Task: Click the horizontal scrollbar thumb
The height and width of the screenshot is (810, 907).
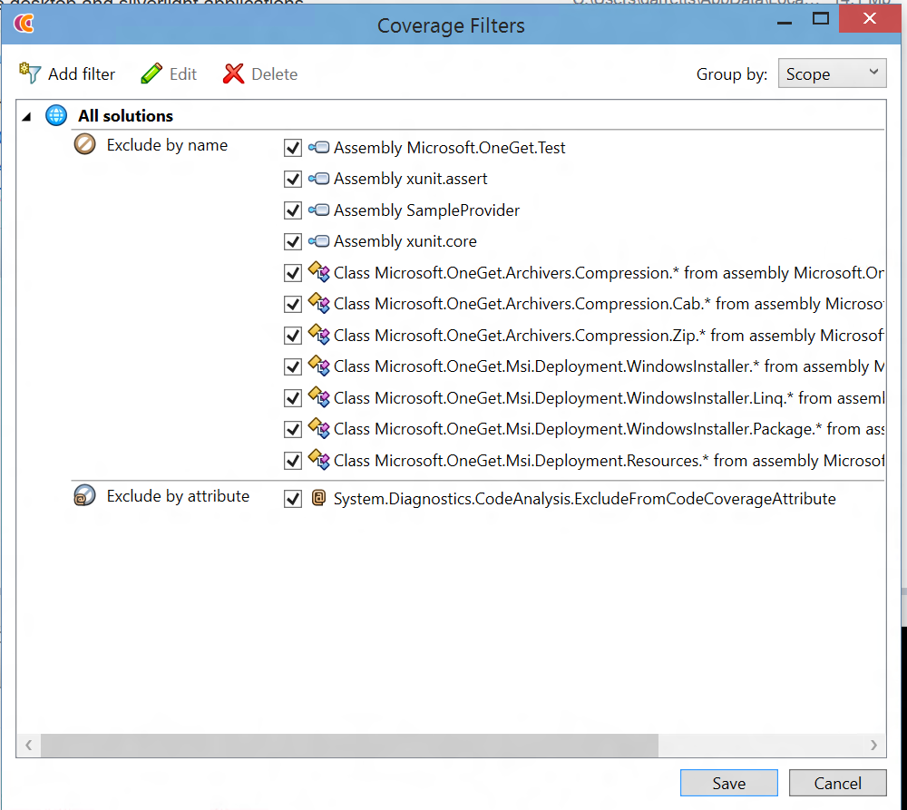Action: coord(349,746)
